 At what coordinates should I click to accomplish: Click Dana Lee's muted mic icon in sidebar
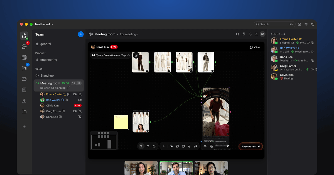point(80,117)
